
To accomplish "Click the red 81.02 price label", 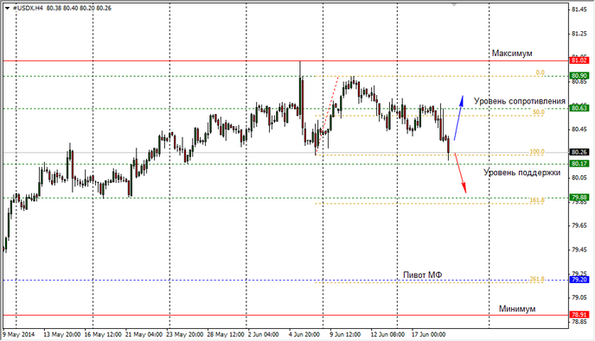I will (x=579, y=60).
